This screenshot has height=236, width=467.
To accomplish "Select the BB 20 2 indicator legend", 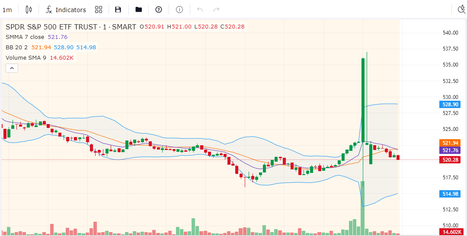I will tap(17, 47).
